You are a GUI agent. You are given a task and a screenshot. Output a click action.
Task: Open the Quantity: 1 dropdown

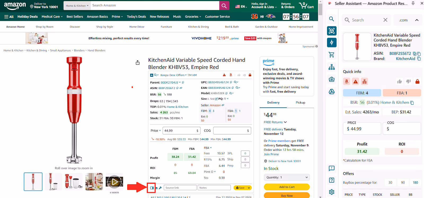coord(287,177)
